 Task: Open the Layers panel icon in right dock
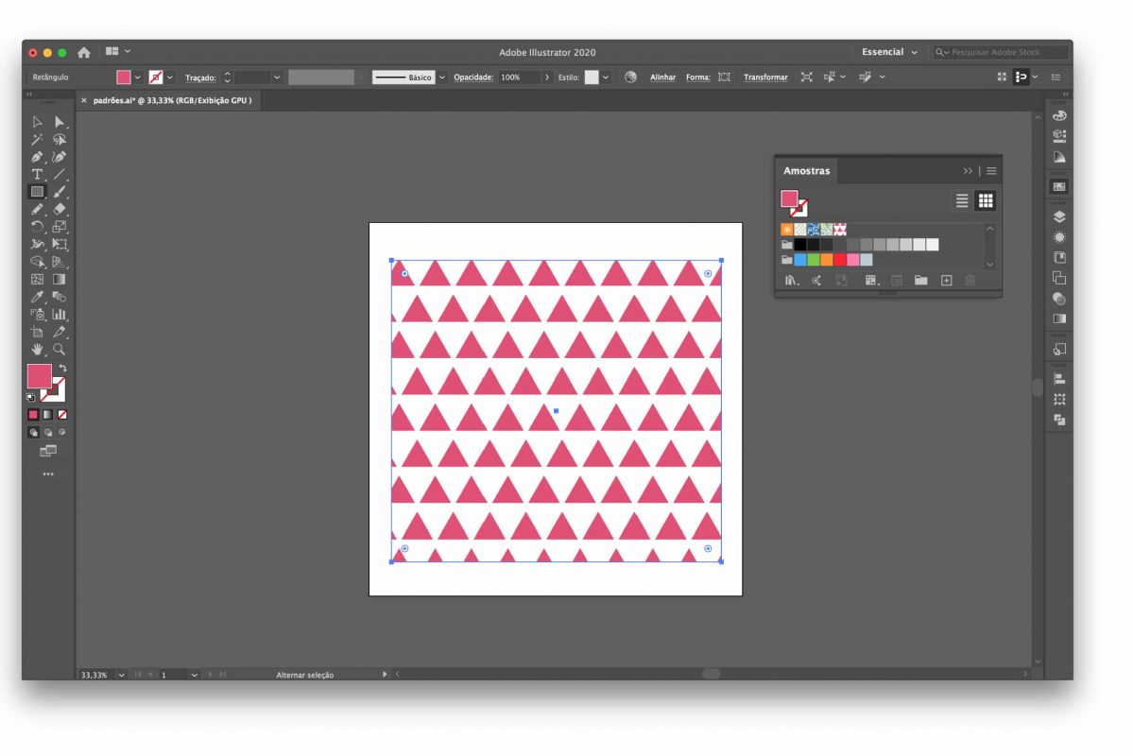point(1059,216)
